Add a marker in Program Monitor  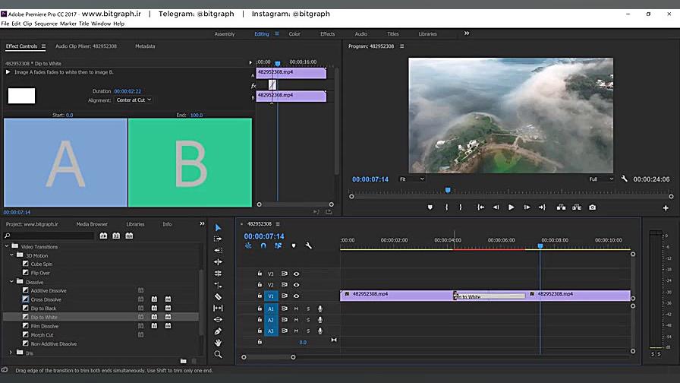pos(430,207)
